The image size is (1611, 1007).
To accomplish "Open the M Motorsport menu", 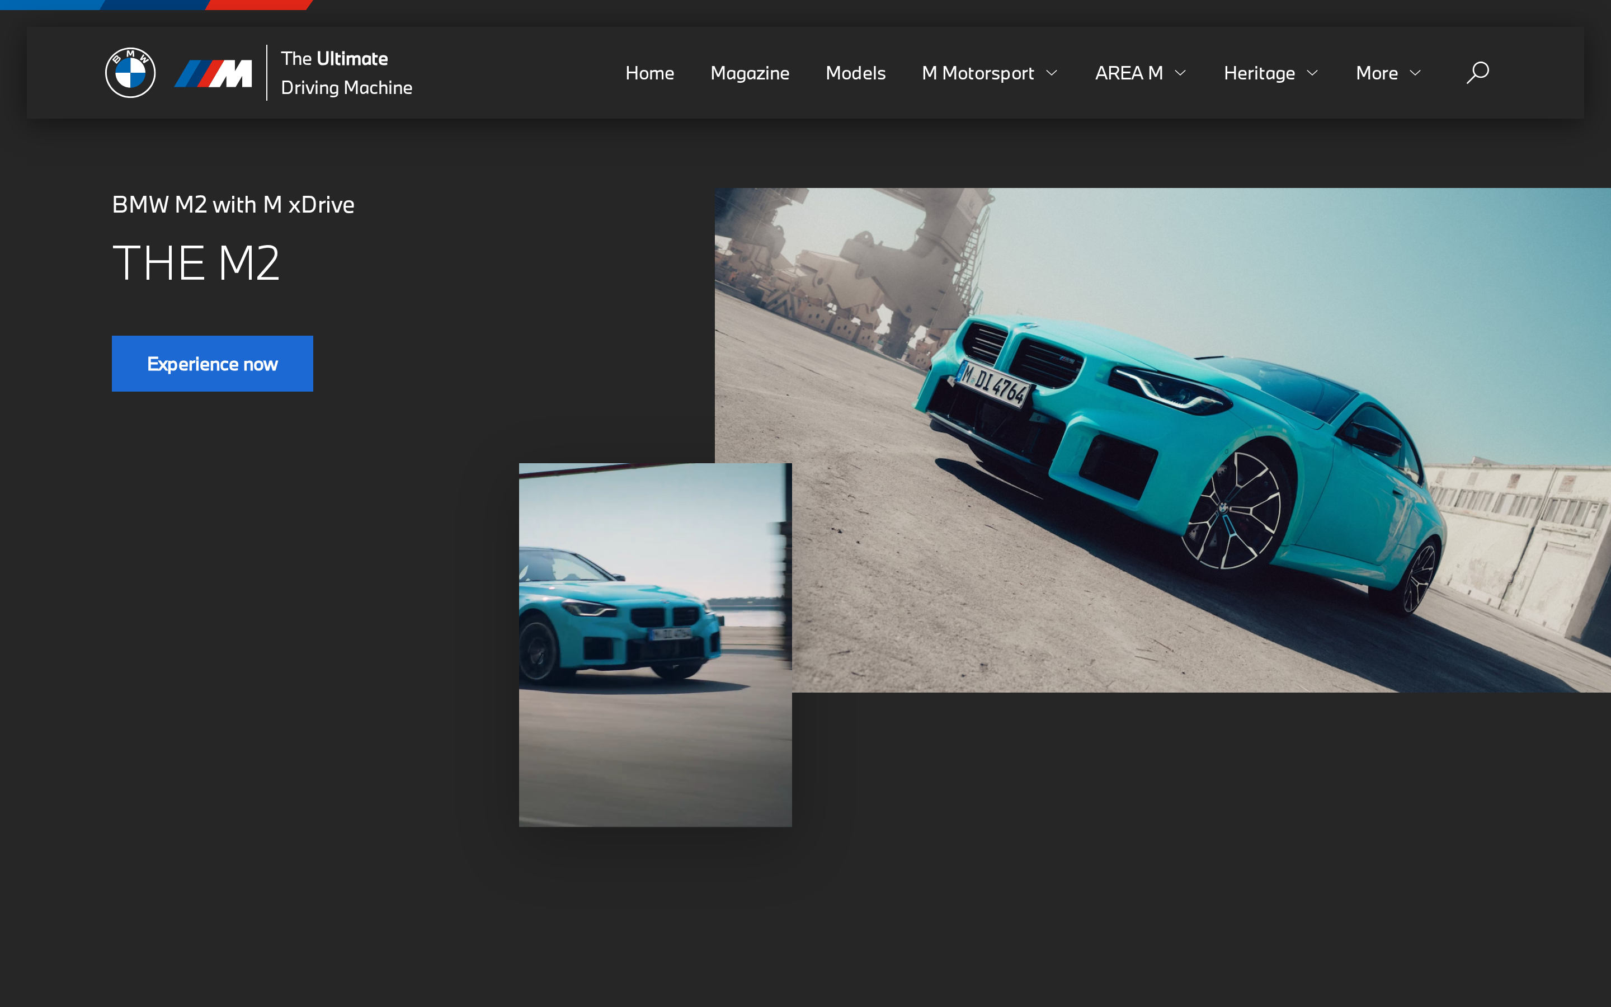I will click(x=978, y=73).
